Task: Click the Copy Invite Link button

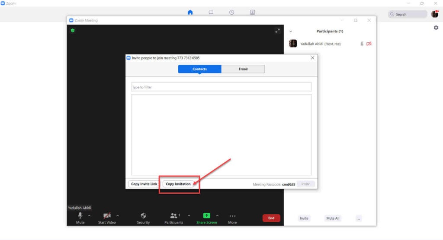Action: click(x=144, y=184)
